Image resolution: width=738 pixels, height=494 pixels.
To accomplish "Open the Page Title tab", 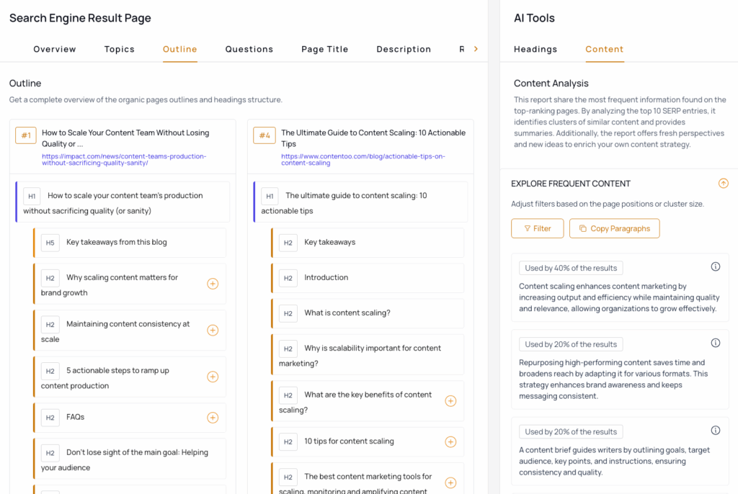I will (325, 49).
